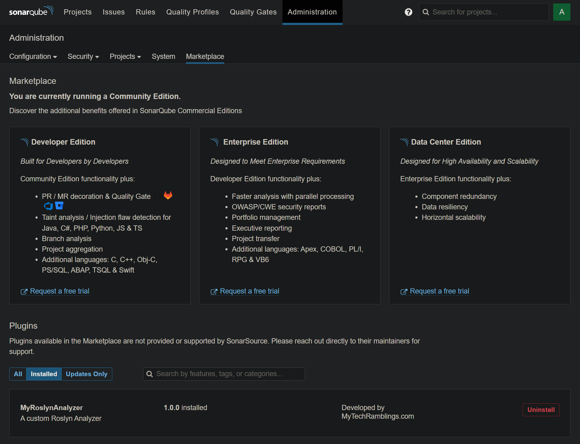580x444 pixels.
Task: Open the help question mark icon
Action: tap(408, 12)
